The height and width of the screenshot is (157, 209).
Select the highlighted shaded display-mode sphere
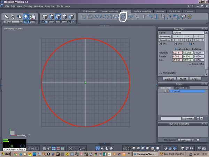[143, 148]
